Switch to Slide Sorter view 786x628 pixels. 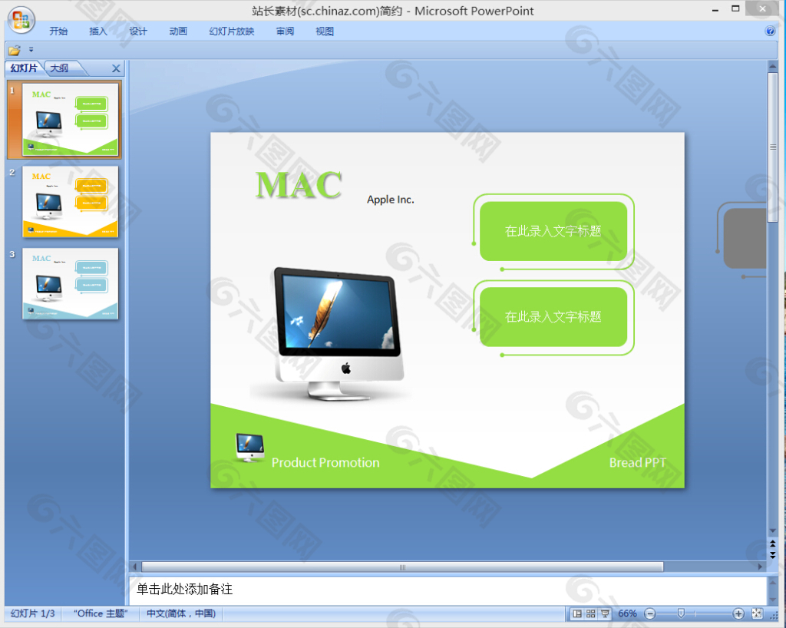tap(591, 614)
